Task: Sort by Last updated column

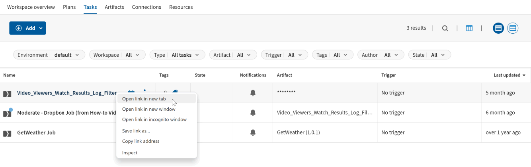Action: [x=510, y=75]
